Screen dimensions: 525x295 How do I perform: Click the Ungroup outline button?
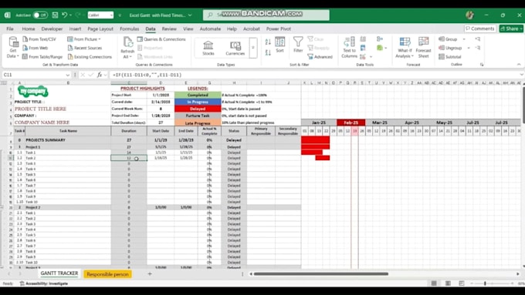click(450, 48)
